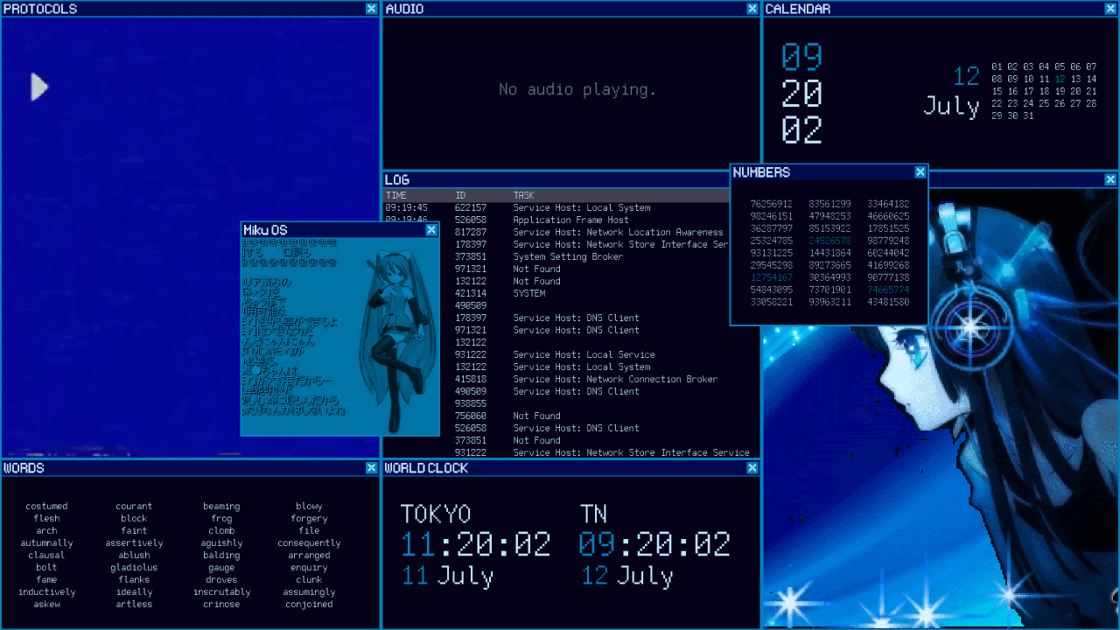Viewport: 1120px width, 630px height.
Task: Close the NUMBERS window
Action: (x=920, y=172)
